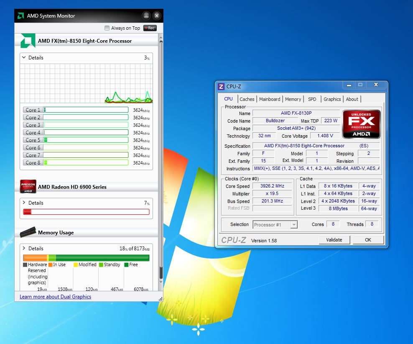Click the OK button in CPU-Z

(368, 240)
